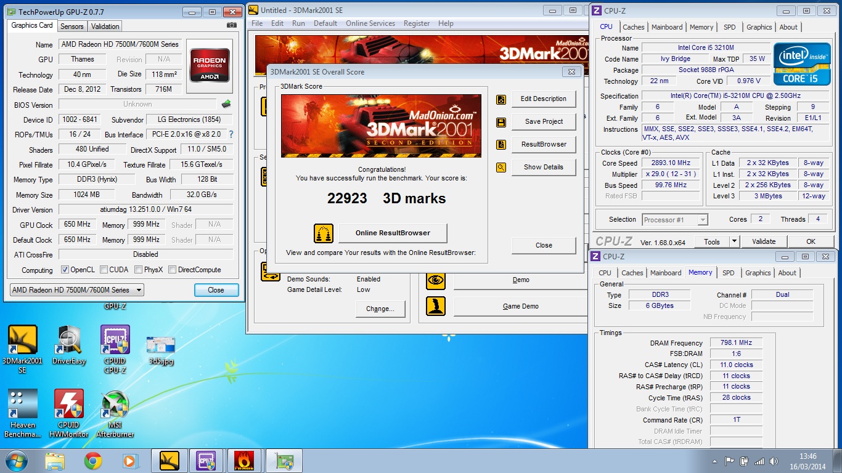Switch to the Validation tab in GPU-Z
This screenshot has width=842, height=473.
pos(105,26)
